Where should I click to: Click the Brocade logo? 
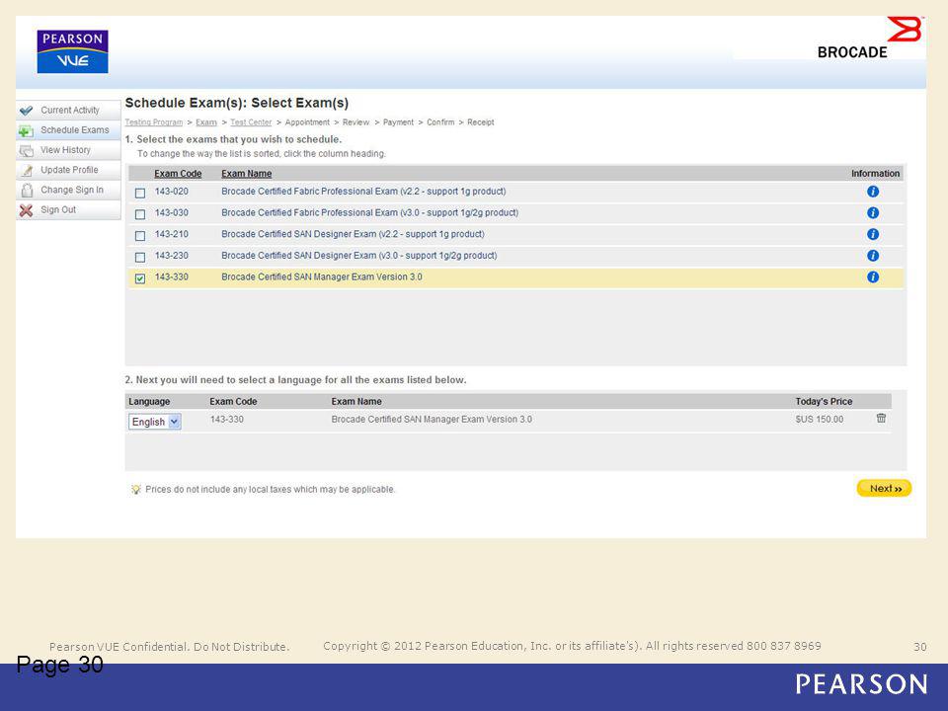coord(869,39)
